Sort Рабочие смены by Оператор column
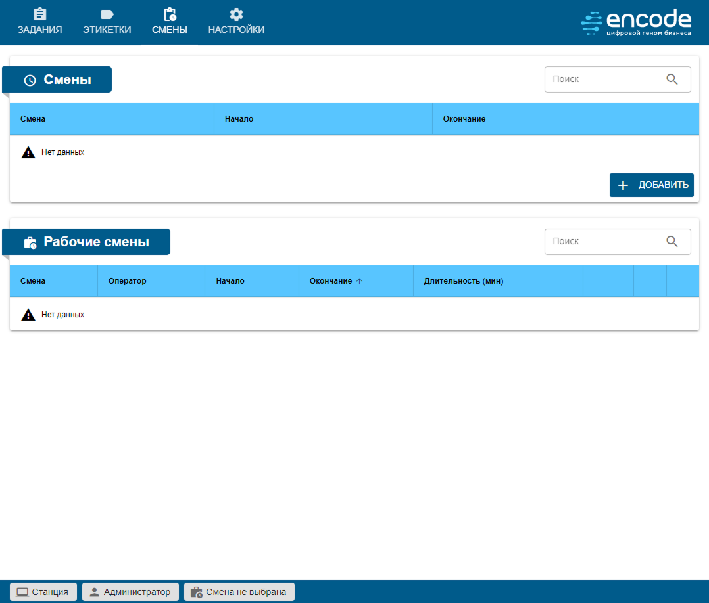 [x=127, y=281]
